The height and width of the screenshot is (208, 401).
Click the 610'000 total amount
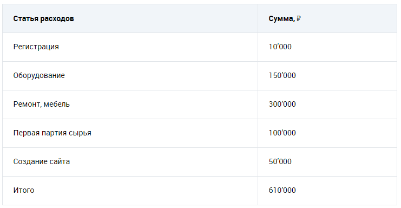pyautogui.click(x=282, y=190)
